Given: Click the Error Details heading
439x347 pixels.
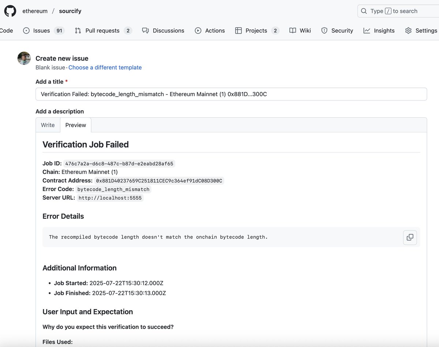Looking at the screenshot, I should pos(63,217).
